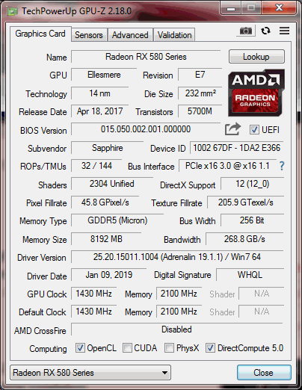The width and height of the screenshot is (302, 390).
Task: Click the BIOS export share icon
Action: pos(232,129)
